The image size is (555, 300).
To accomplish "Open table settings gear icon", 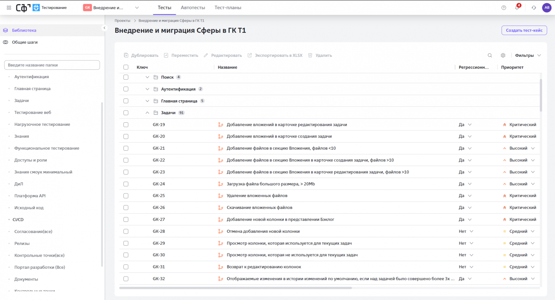I will click(x=503, y=55).
